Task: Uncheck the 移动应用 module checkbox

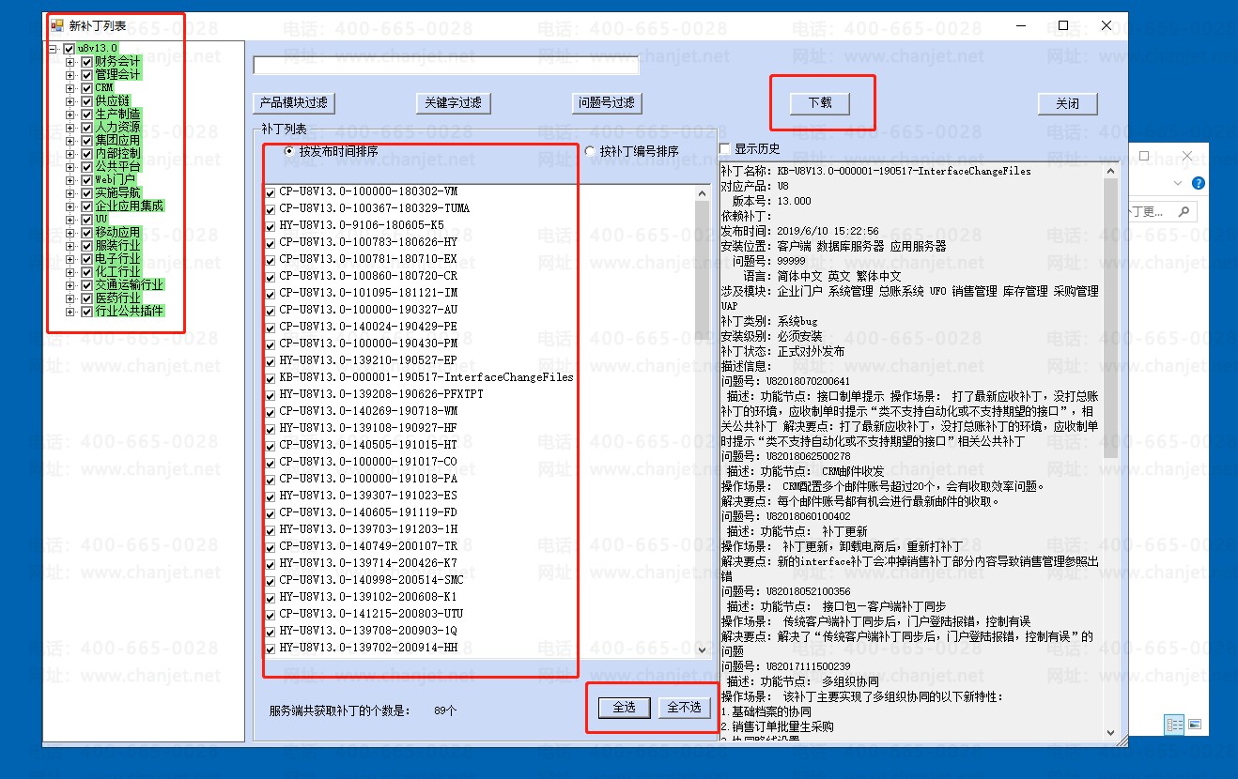Action: click(86, 233)
